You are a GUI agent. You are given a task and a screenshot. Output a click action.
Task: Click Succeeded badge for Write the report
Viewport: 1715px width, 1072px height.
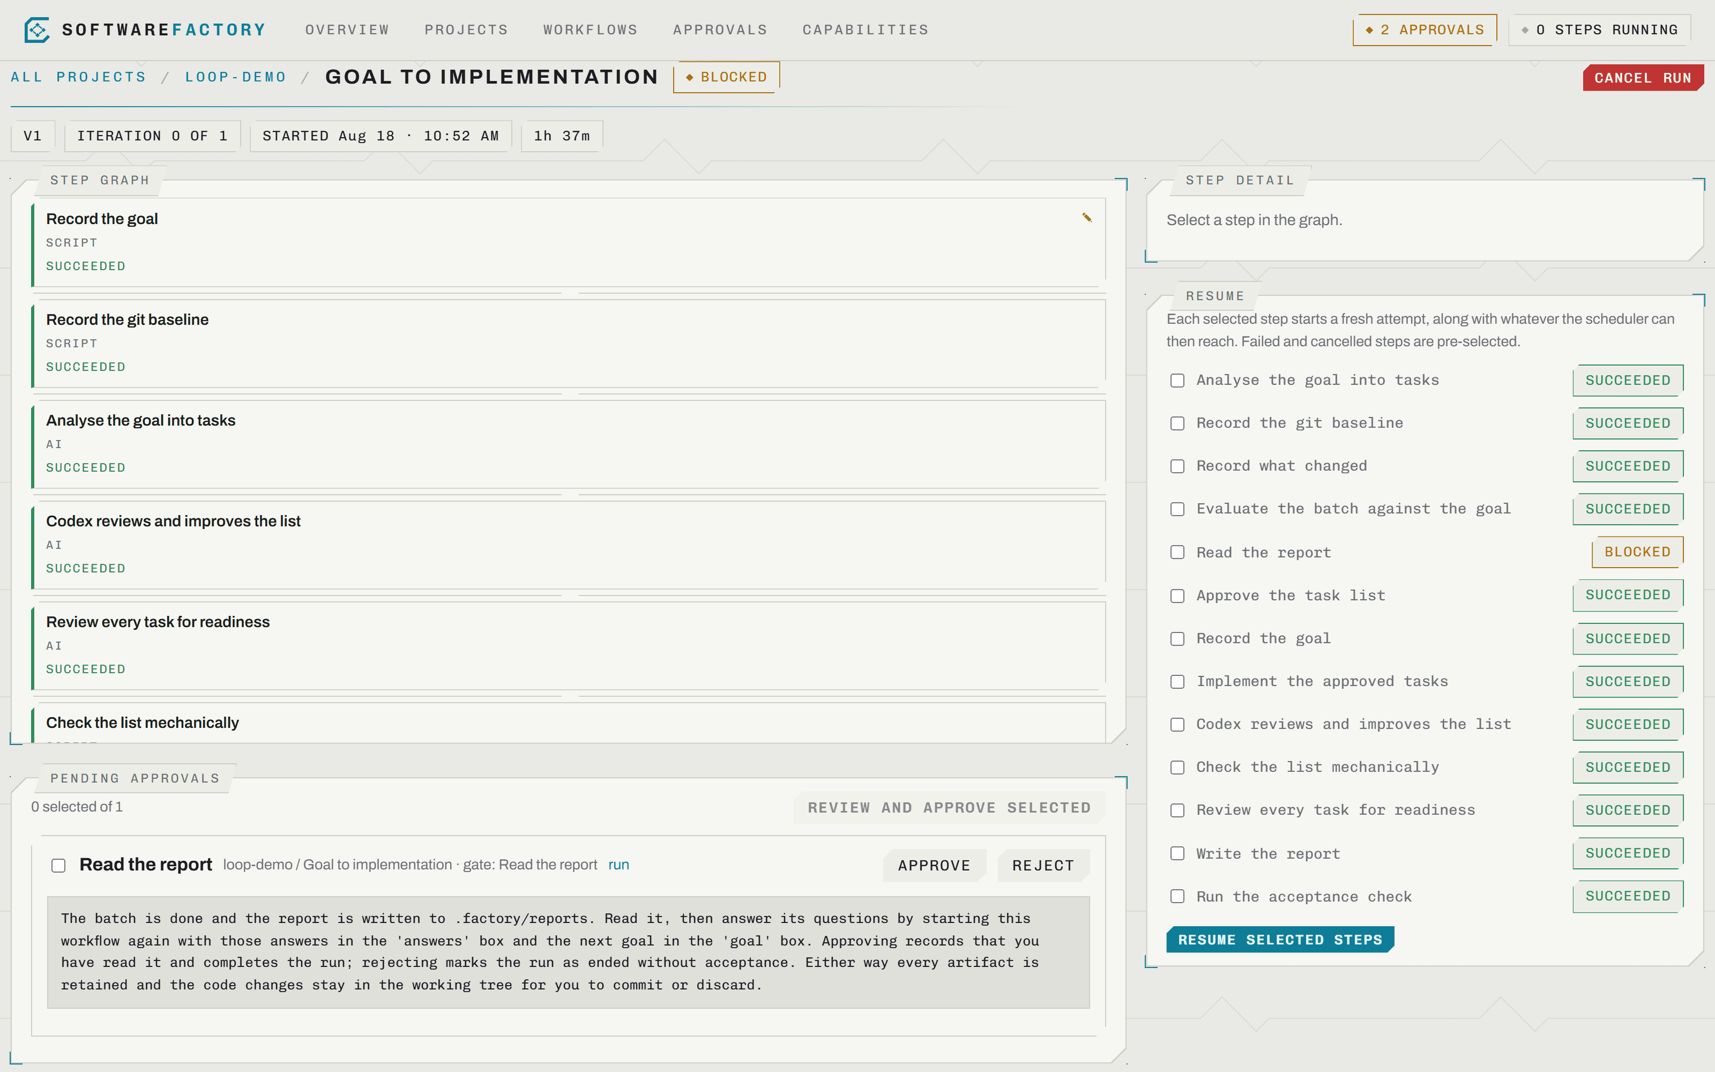[x=1628, y=853]
